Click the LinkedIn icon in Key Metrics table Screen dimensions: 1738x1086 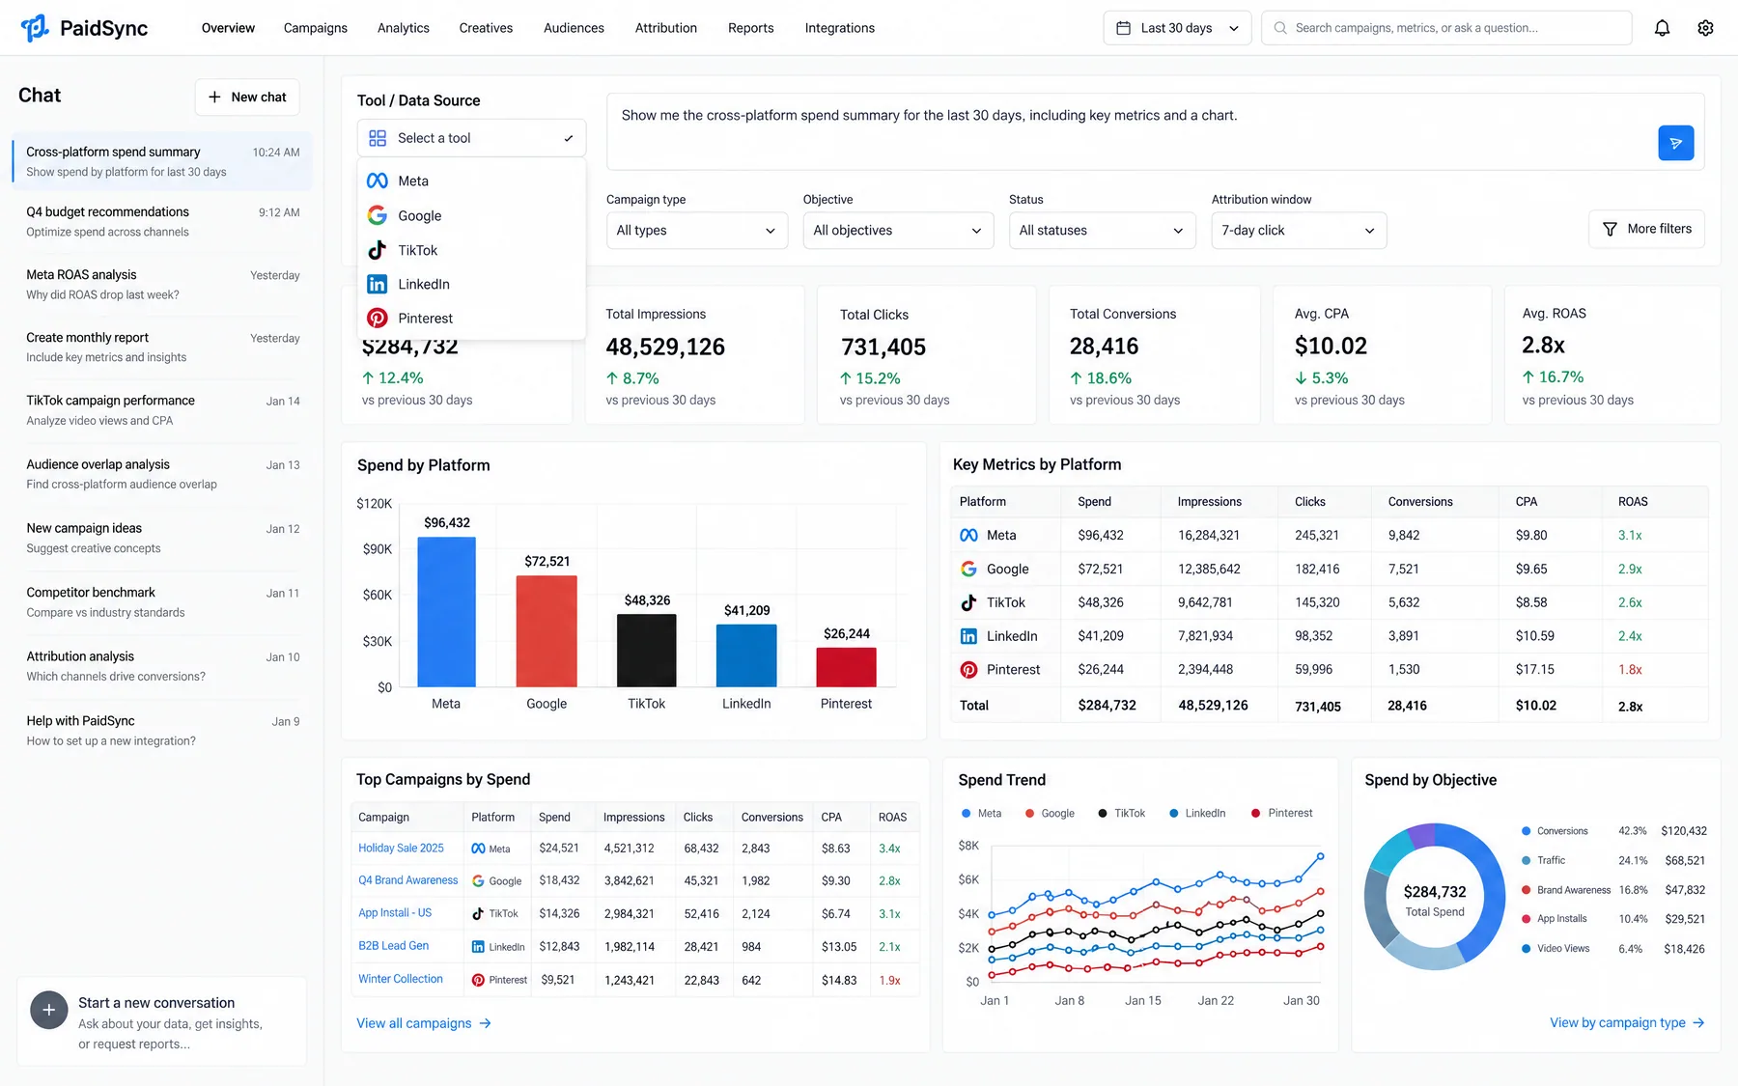tap(968, 636)
